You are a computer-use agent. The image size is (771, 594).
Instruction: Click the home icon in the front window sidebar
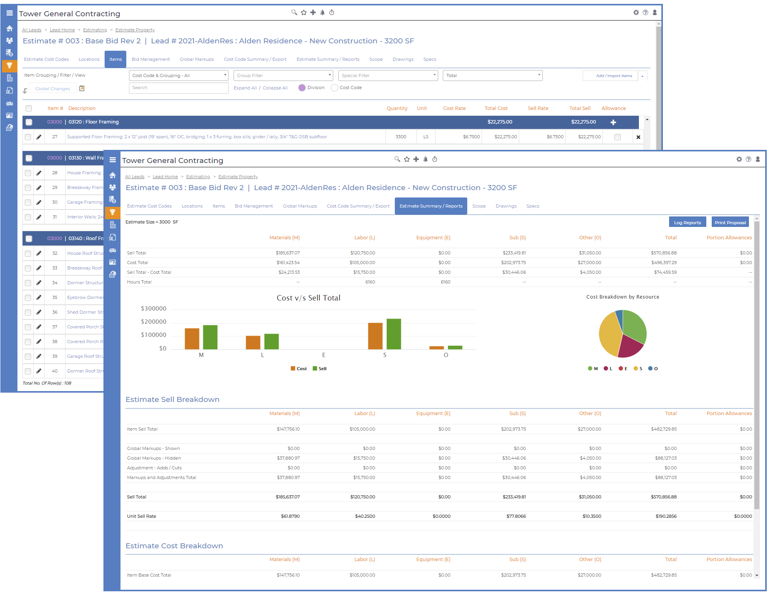(112, 175)
